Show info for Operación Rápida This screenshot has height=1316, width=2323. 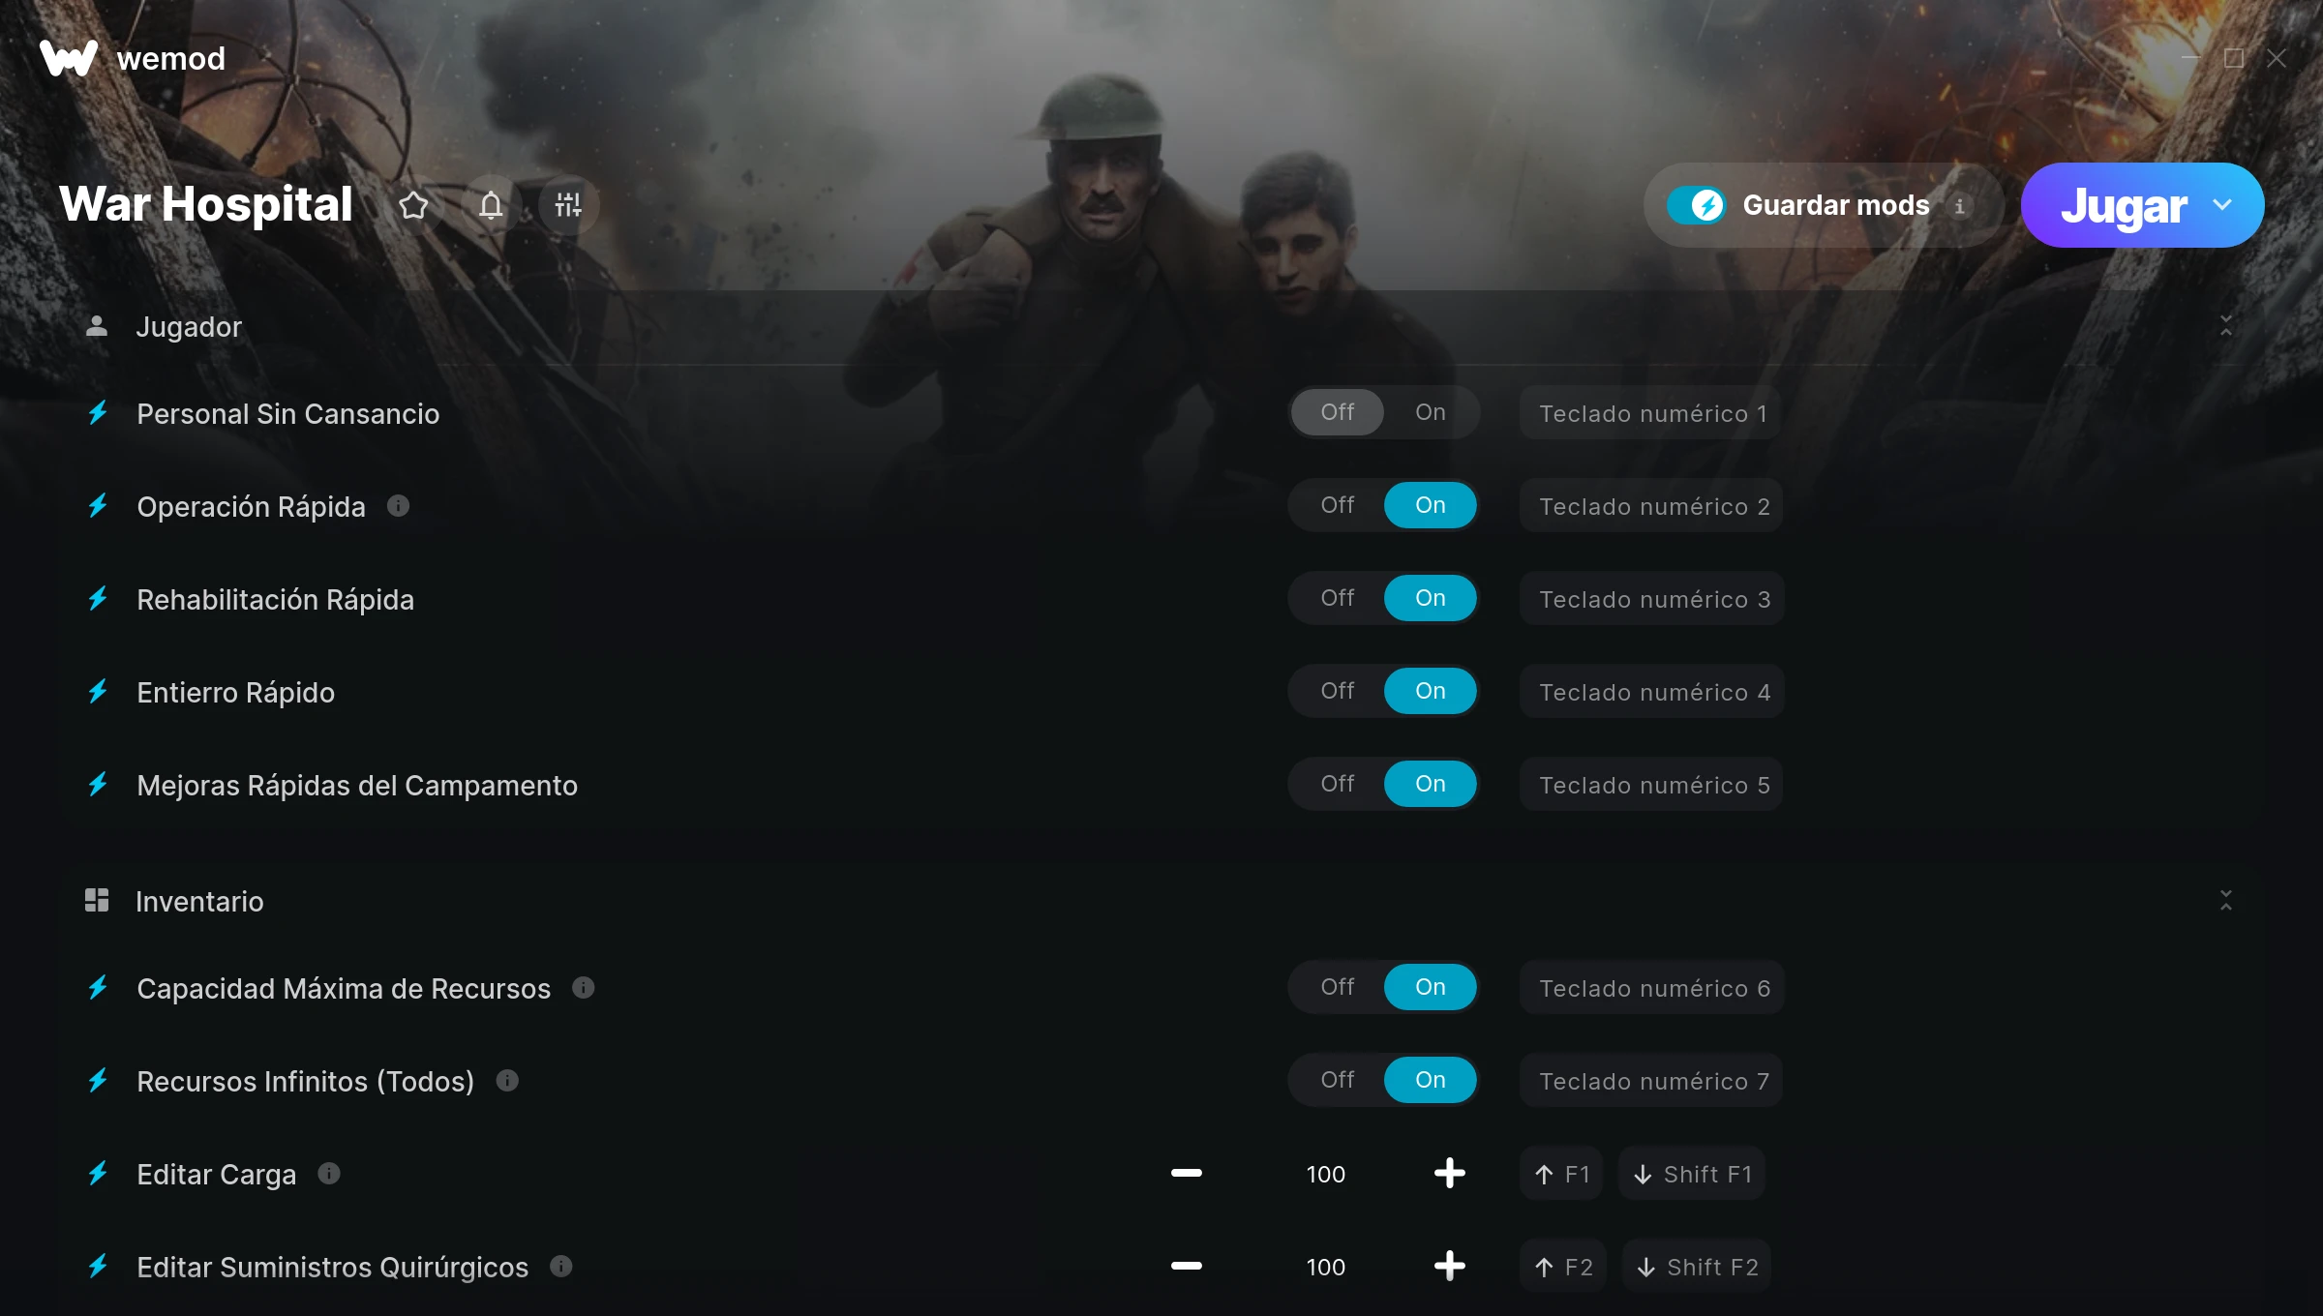[398, 505]
